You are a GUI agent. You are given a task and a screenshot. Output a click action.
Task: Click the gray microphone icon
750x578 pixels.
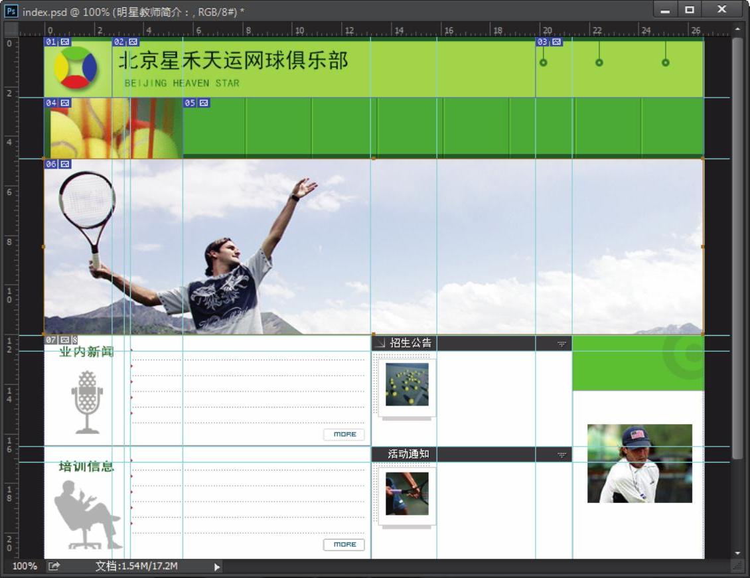(x=87, y=402)
